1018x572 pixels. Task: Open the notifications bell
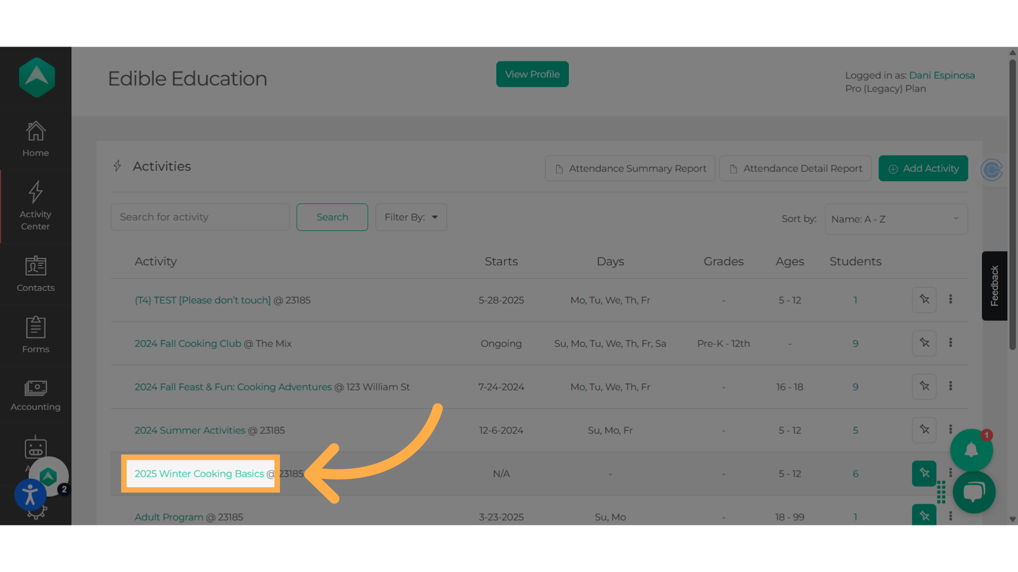pyautogui.click(x=971, y=450)
